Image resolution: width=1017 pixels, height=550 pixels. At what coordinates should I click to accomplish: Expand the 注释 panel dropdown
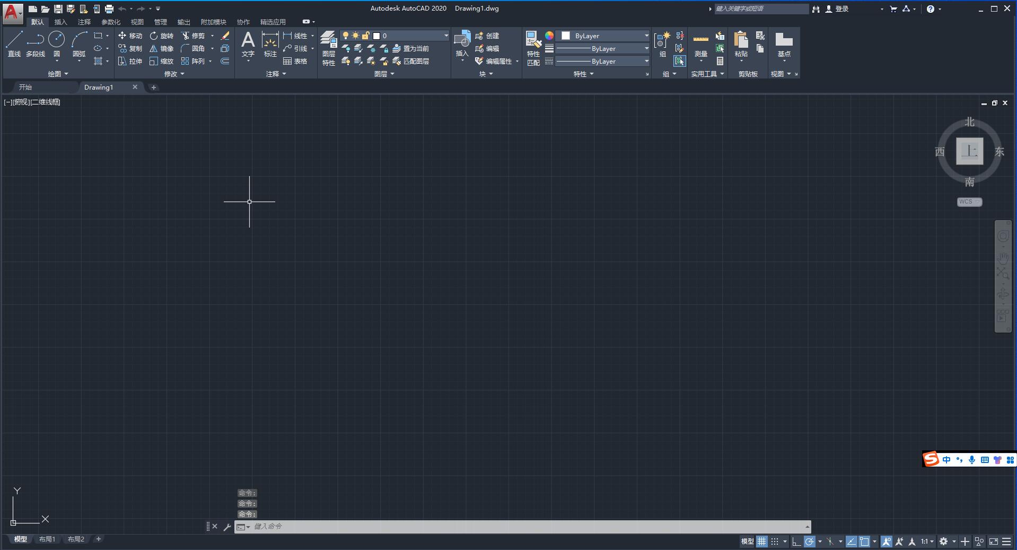(x=276, y=74)
